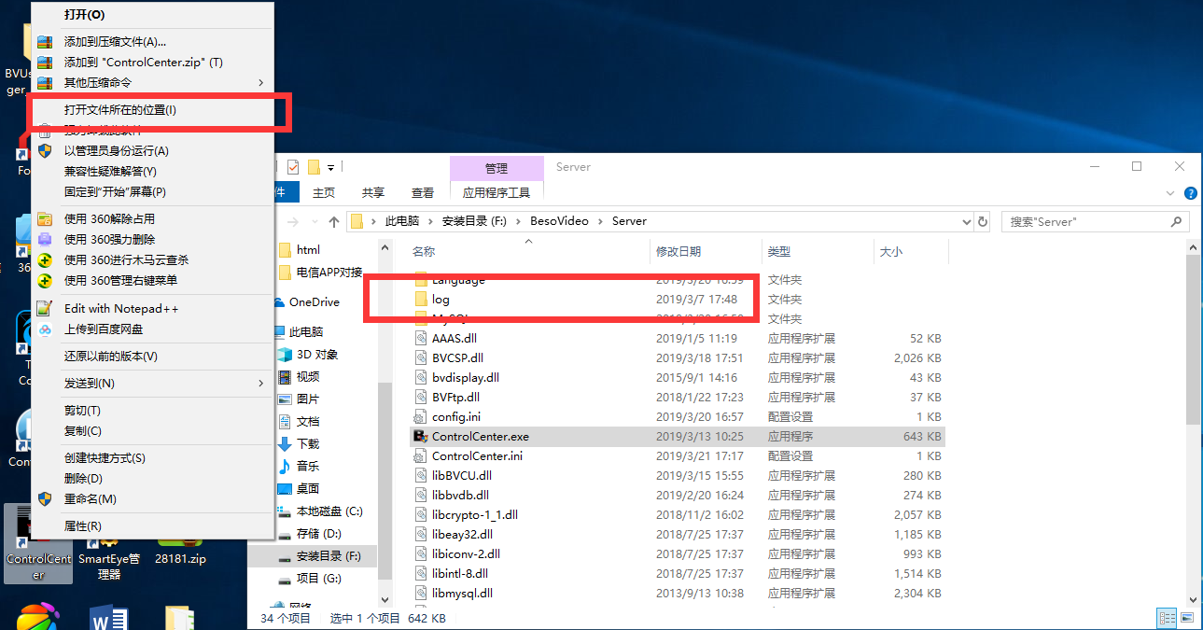Click properties checkmark in quick access toolbar
The width and height of the screenshot is (1203, 630).
[x=293, y=167]
